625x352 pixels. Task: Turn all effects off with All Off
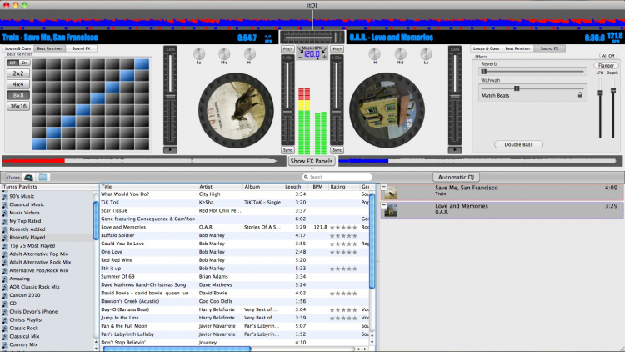click(608, 56)
